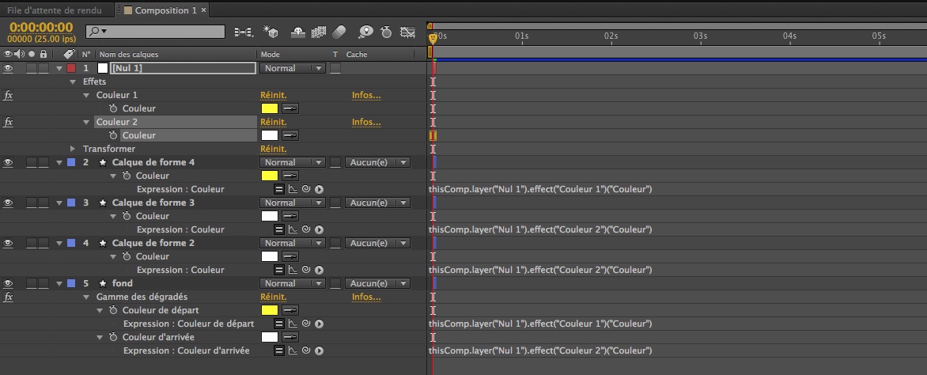
Task: Click yellow swatch for Couleur de départ
Action: 269,310
